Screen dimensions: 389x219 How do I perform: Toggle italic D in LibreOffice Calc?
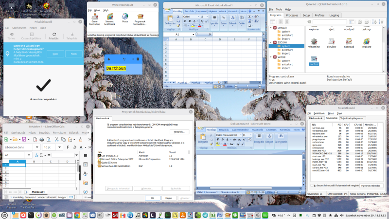[74, 147]
